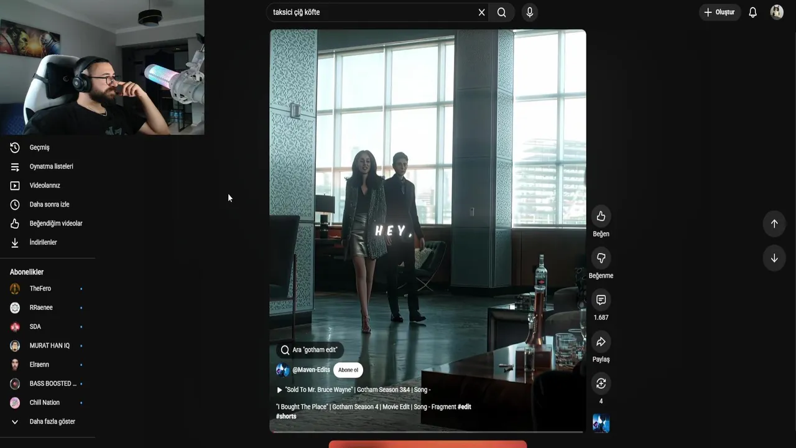Start voice search with microphone icon

[529, 12]
